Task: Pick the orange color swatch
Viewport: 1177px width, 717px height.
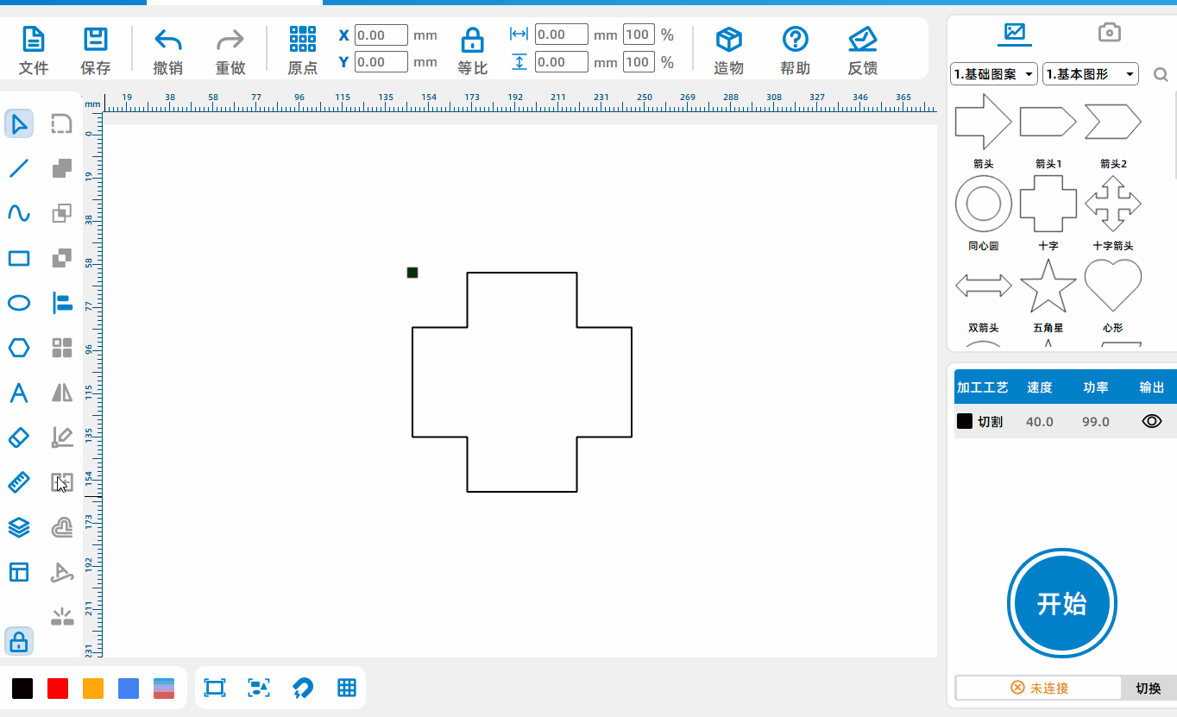Action: coord(93,688)
